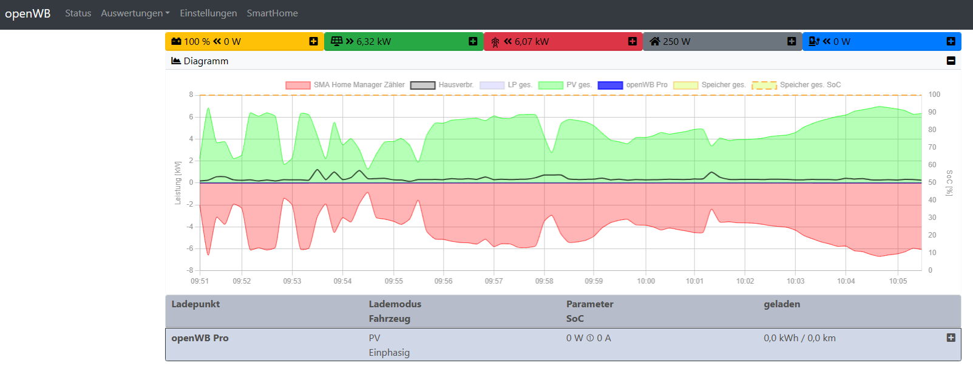Click the solar panel icon
The width and height of the screenshot is (973, 380).
point(337,41)
